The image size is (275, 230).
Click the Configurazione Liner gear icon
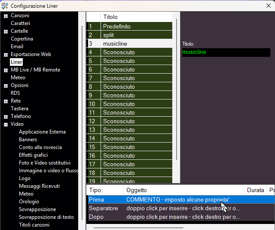tap(5, 6)
